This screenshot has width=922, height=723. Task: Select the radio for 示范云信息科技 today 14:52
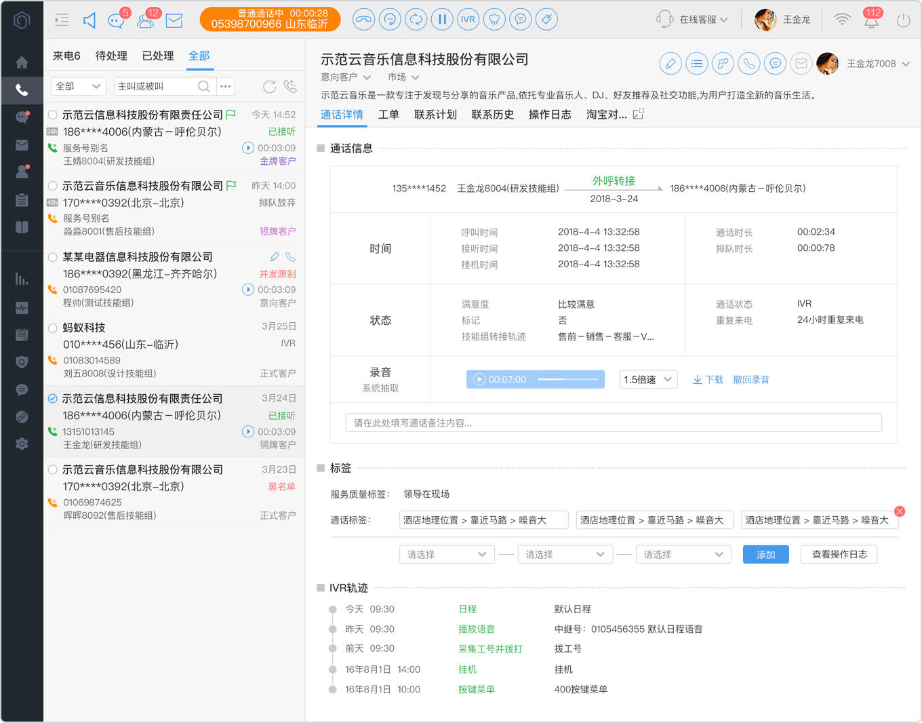tap(52, 115)
